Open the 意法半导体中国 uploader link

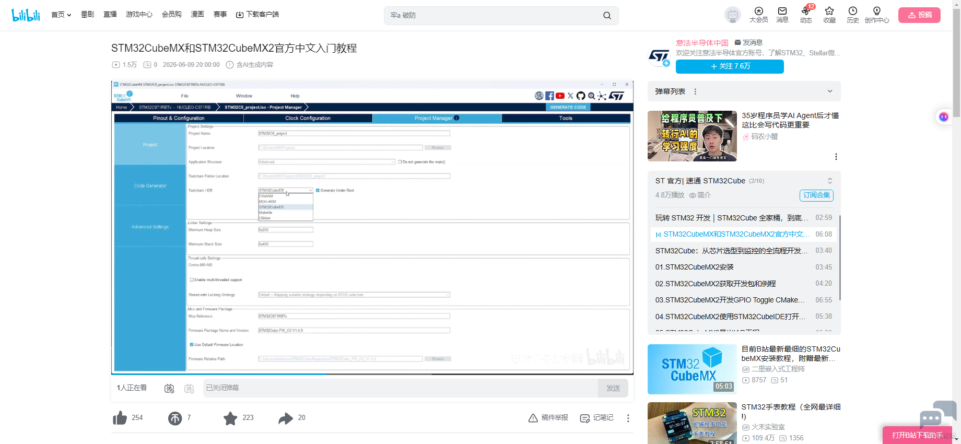click(x=702, y=42)
